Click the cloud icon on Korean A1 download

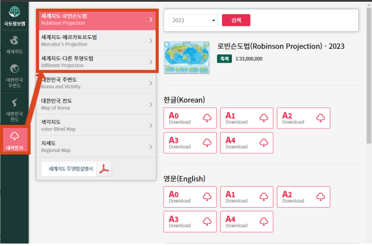[x=263, y=118]
